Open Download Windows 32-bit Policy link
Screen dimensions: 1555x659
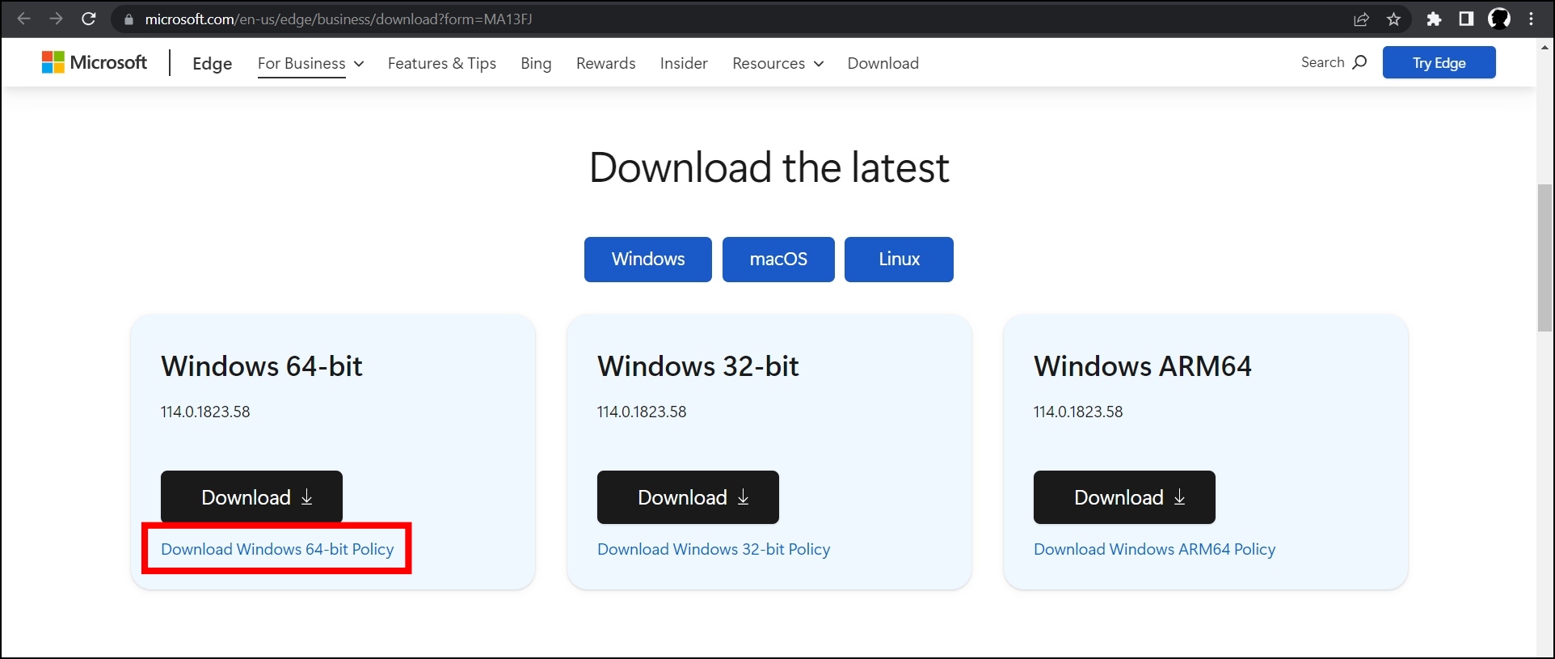pos(714,549)
